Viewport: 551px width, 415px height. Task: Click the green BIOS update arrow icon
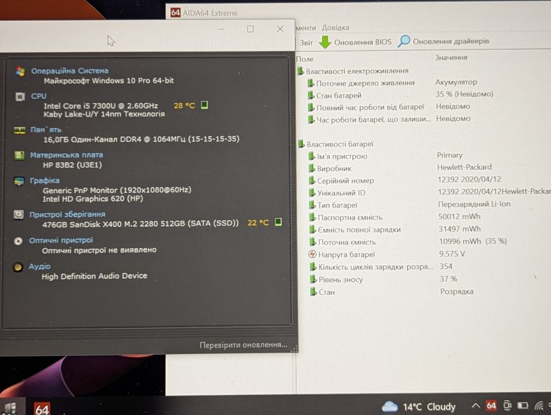pyautogui.click(x=325, y=42)
